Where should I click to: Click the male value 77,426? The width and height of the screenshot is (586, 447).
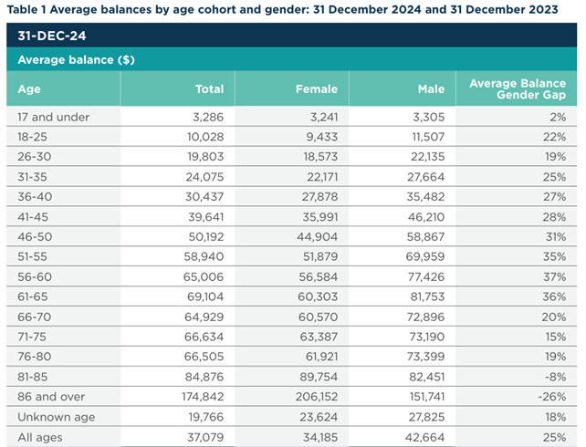tap(426, 276)
